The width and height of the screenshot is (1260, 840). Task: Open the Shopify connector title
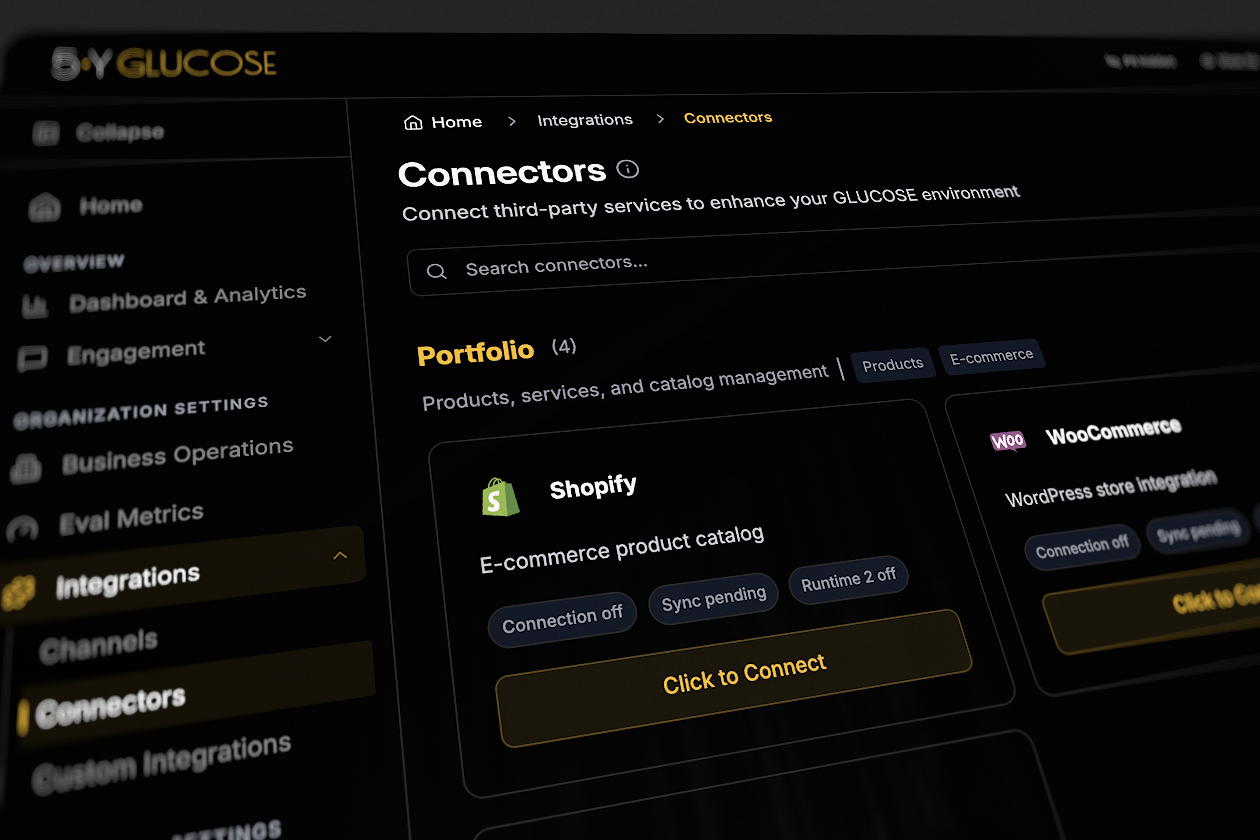coord(593,486)
